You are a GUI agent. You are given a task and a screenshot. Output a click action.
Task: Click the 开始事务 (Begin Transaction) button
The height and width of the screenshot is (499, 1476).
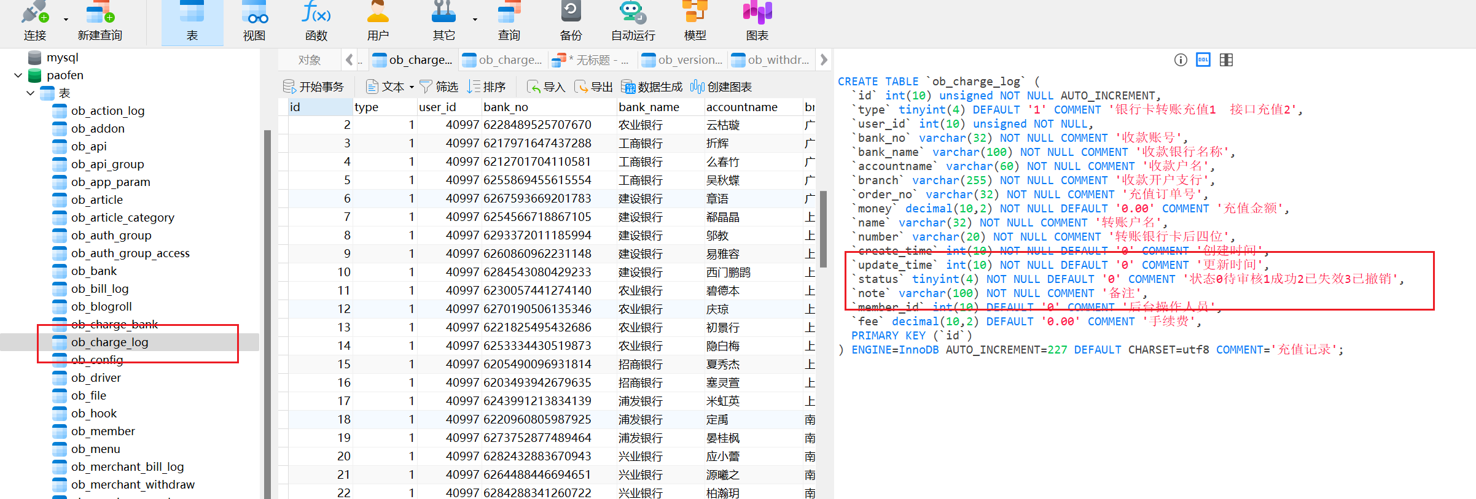[x=313, y=87]
